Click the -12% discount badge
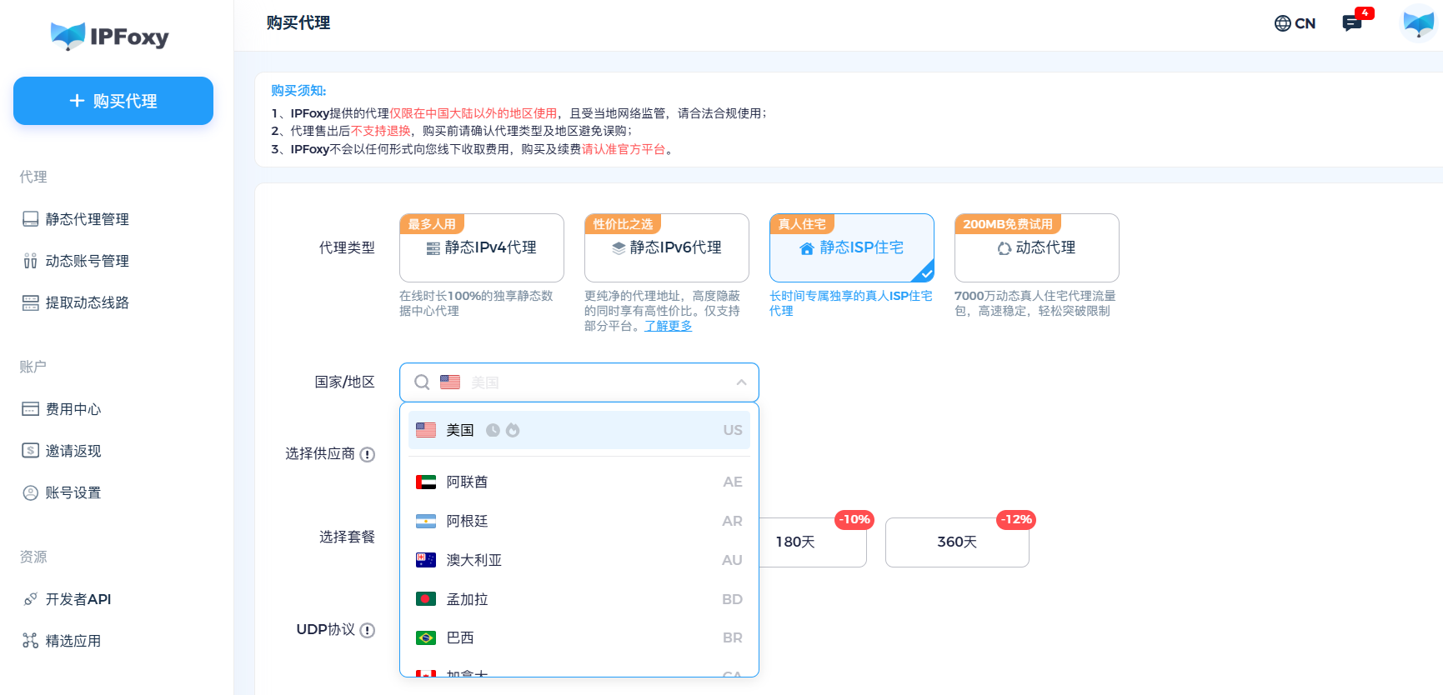 coord(1016,520)
